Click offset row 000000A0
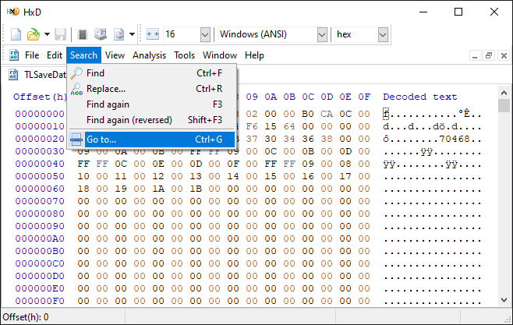 pos(40,238)
